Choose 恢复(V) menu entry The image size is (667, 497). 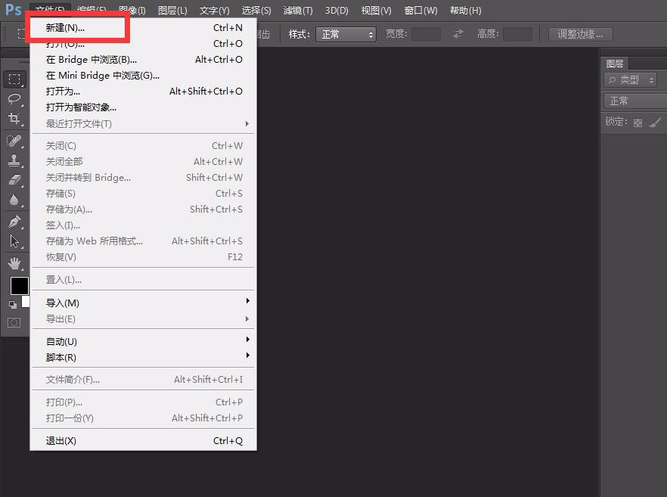coord(143,257)
